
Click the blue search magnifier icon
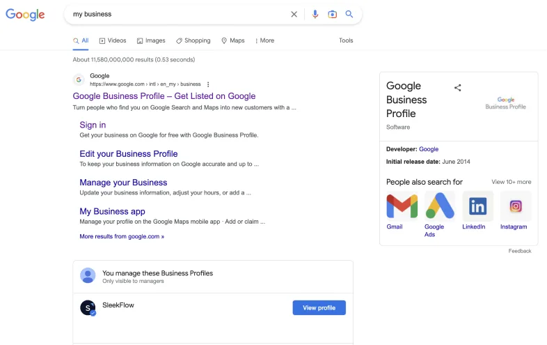pyautogui.click(x=349, y=14)
